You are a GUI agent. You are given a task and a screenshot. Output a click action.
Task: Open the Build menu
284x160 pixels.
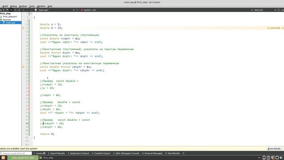click(x=5, y=6)
